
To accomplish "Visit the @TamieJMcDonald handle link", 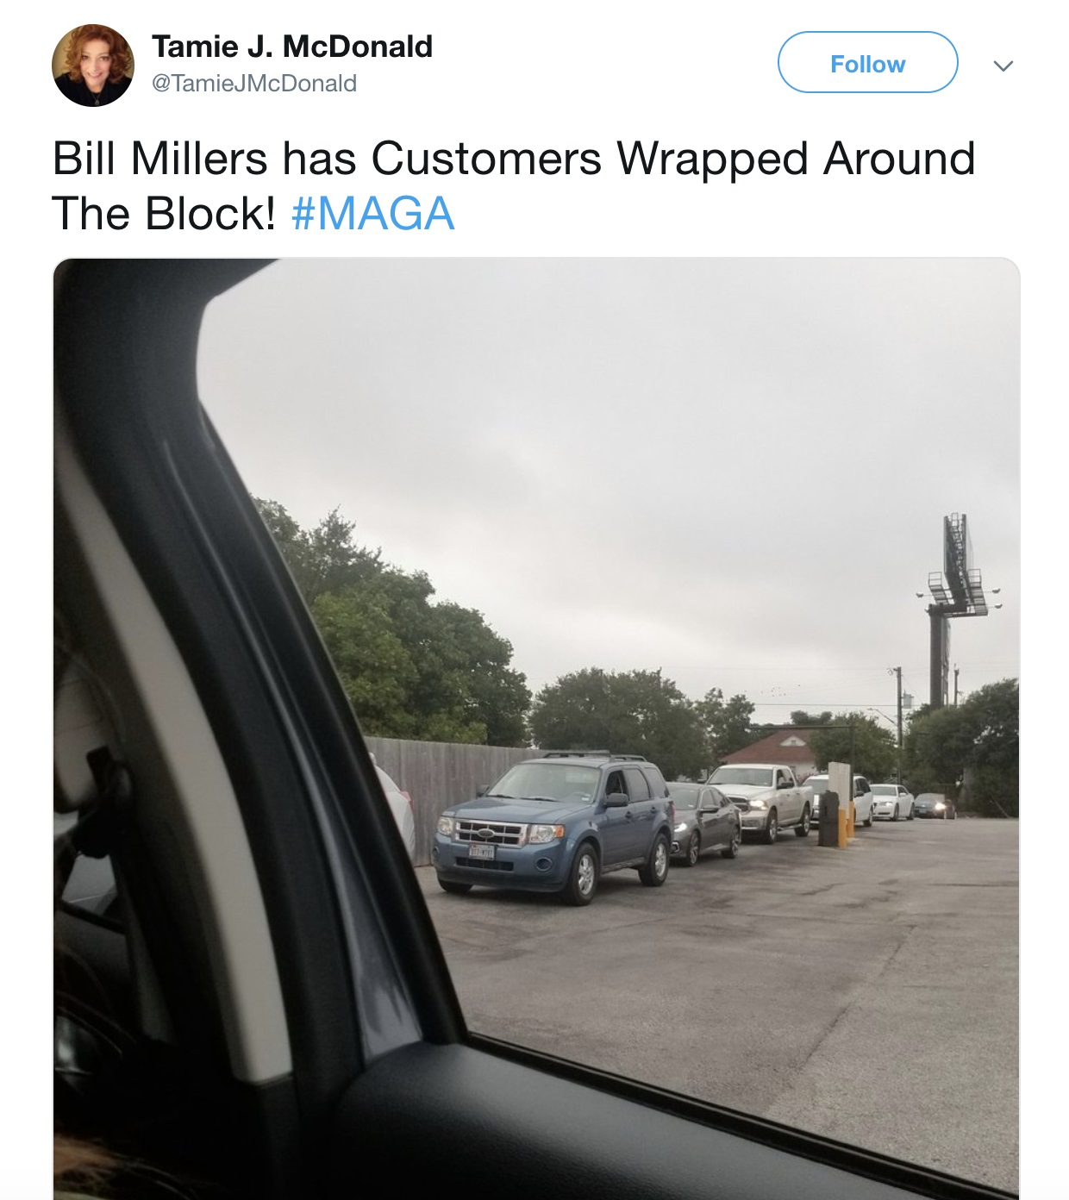I will click(x=254, y=84).
